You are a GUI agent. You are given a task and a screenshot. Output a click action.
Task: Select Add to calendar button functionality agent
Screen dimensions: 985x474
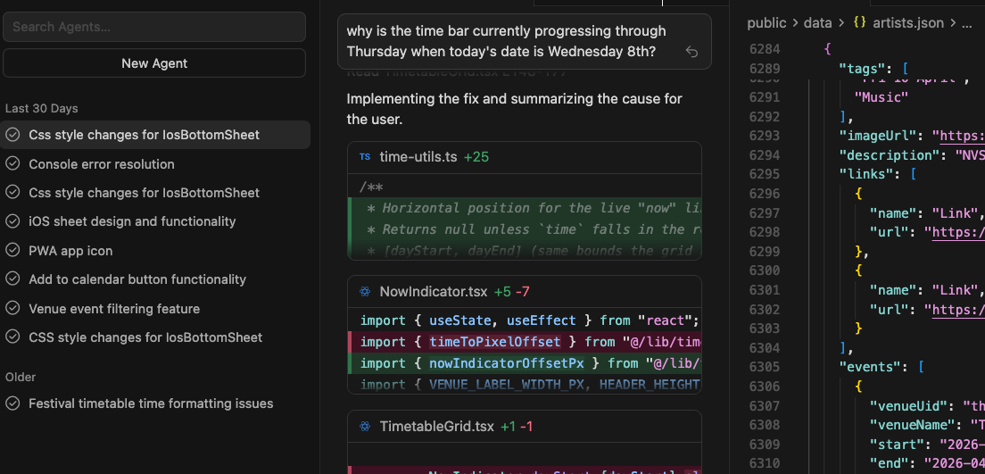(x=154, y=279)
